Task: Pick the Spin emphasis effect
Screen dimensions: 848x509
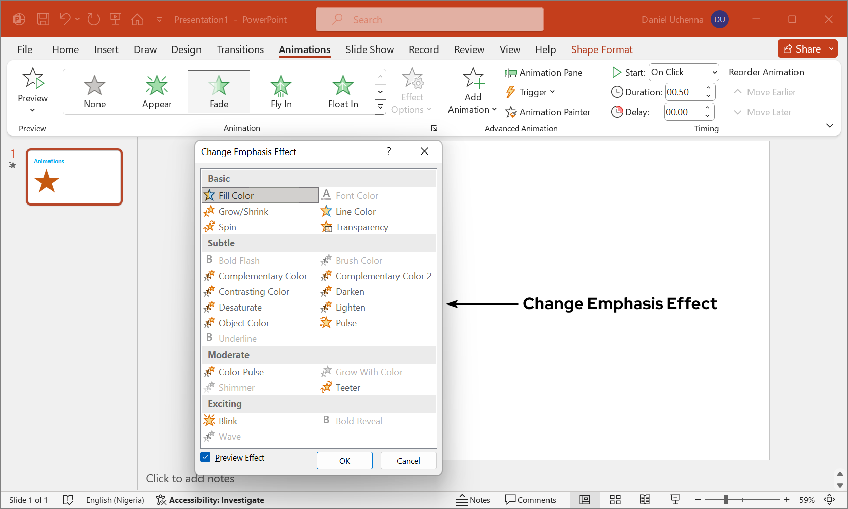Action: tap(227, 227)
